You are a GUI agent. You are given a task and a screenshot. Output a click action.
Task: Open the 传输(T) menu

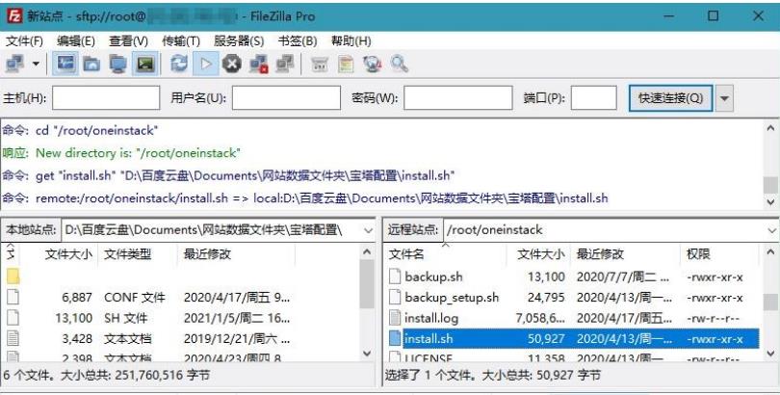click(181, 41)
